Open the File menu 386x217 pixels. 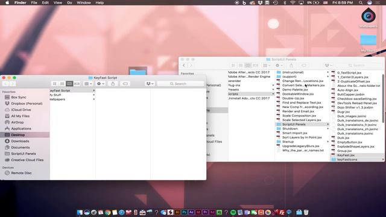[x=34, y=2]
